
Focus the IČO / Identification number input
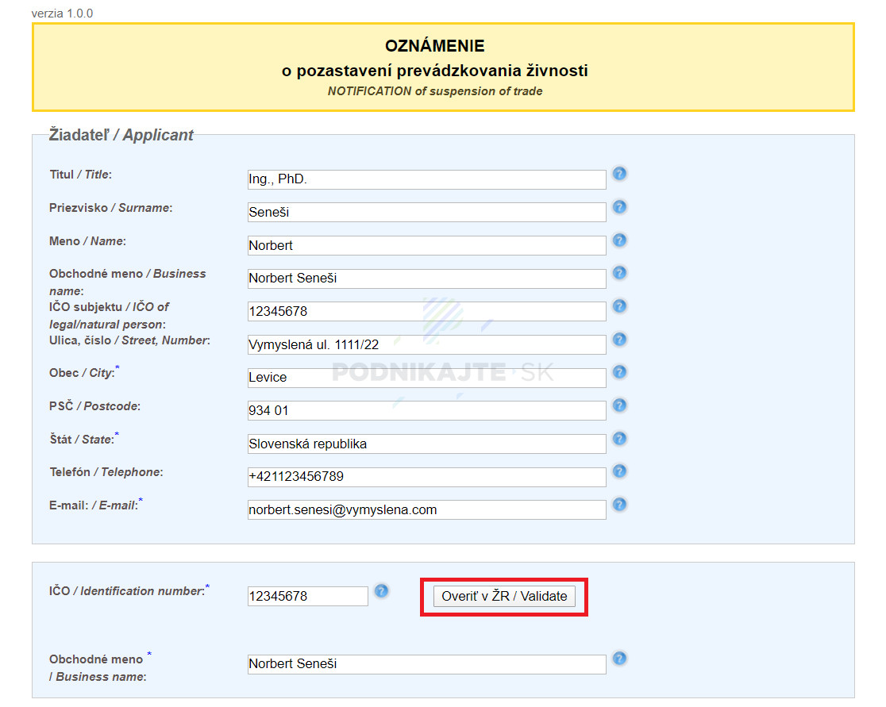[307, 596]
